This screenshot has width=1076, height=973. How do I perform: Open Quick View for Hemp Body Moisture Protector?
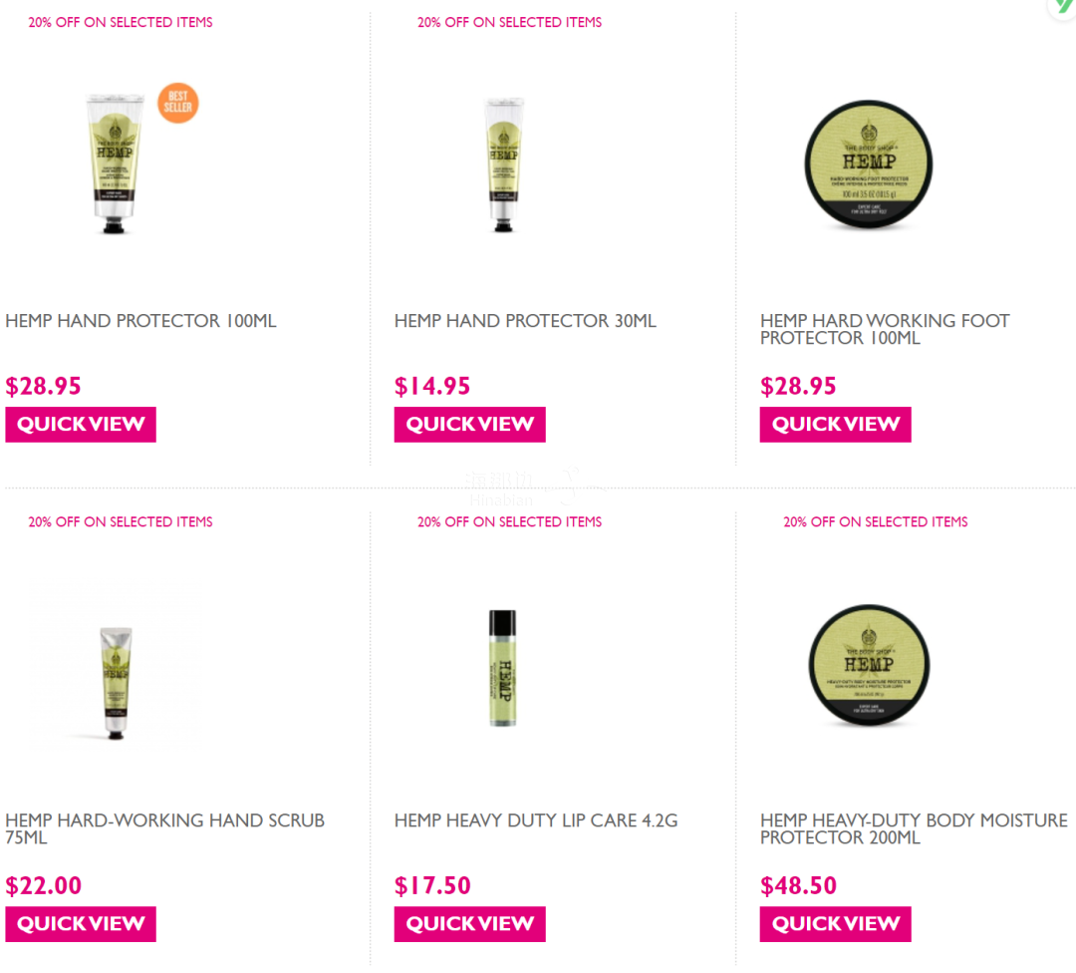(835, 923)
